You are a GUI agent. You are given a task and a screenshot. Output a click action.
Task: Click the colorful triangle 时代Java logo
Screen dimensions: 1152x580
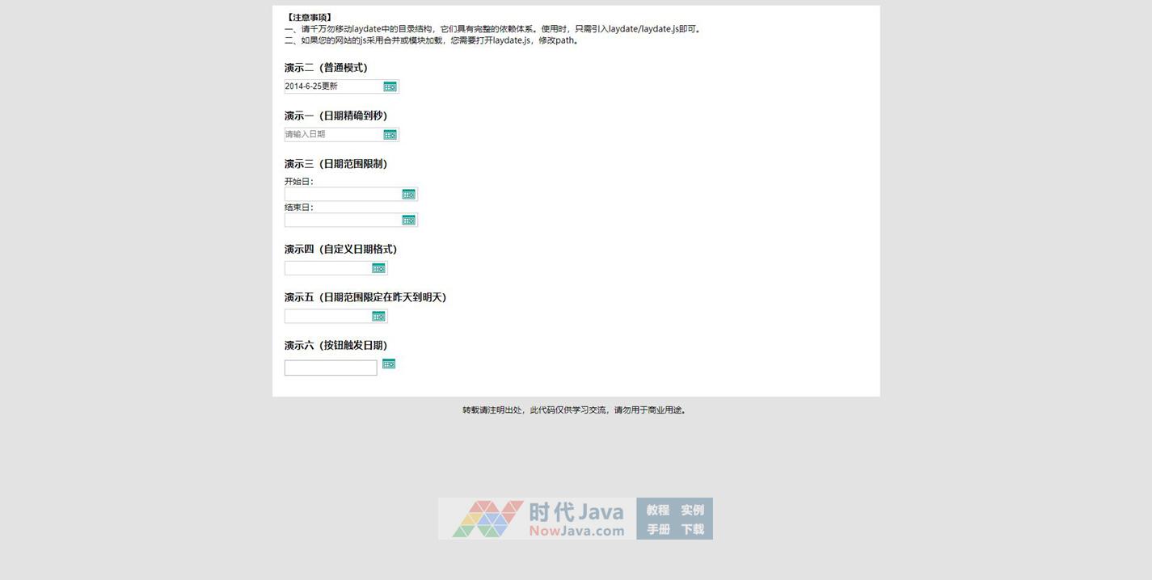coord(487,519)
